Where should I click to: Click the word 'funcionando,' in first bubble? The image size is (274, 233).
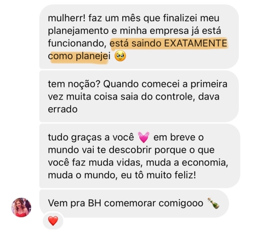coord(77,43)
